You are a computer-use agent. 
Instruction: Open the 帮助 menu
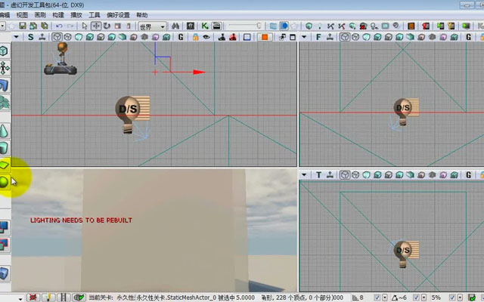[141, 15]
